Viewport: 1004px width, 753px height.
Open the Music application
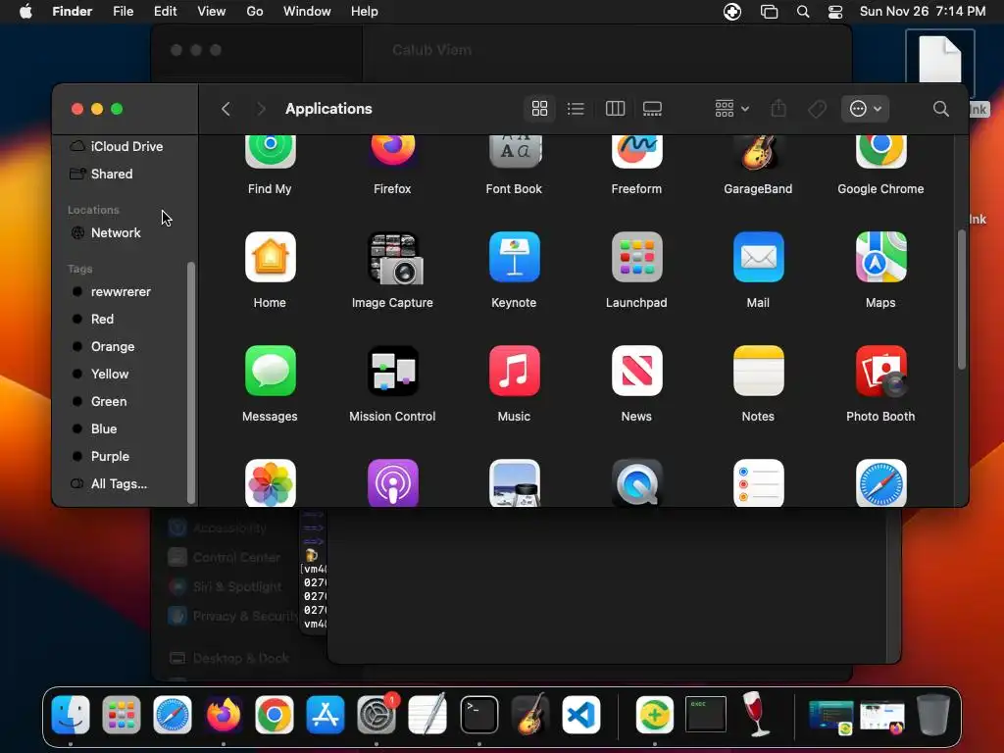514,371
